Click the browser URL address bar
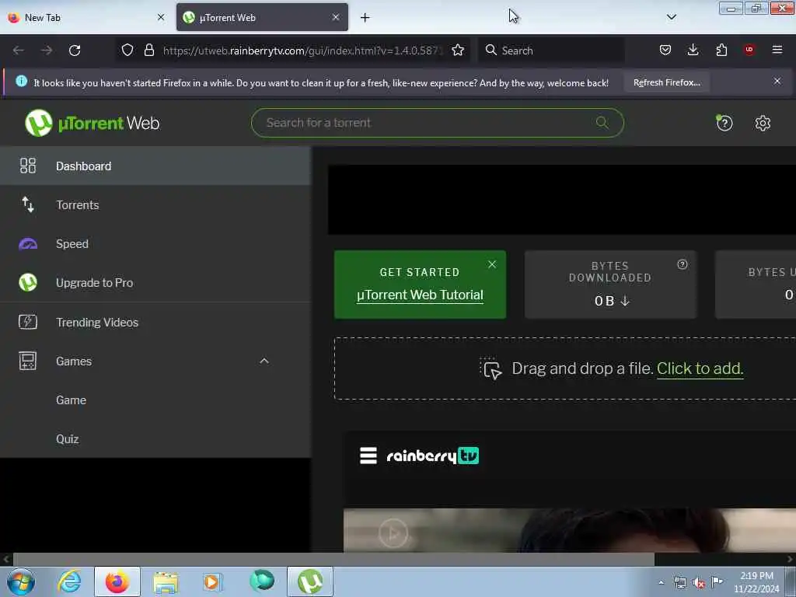The height and width of the screenshot is (597, 796). click(303, 51)
